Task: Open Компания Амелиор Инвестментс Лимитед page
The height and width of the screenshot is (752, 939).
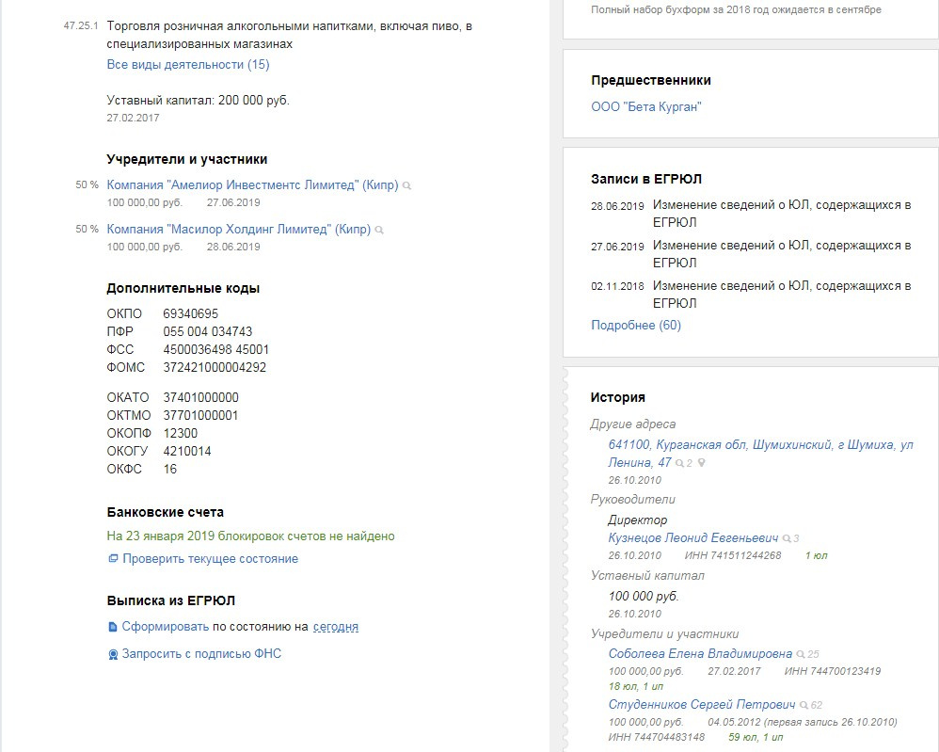Action: click(252, 185)
